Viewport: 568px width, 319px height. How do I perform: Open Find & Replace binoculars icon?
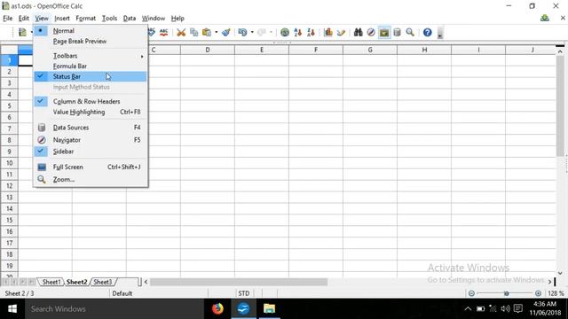pyautogui.click(x=359, y=33)
